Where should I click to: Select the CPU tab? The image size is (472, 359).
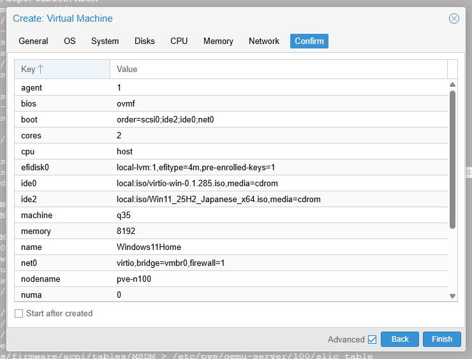179,41
